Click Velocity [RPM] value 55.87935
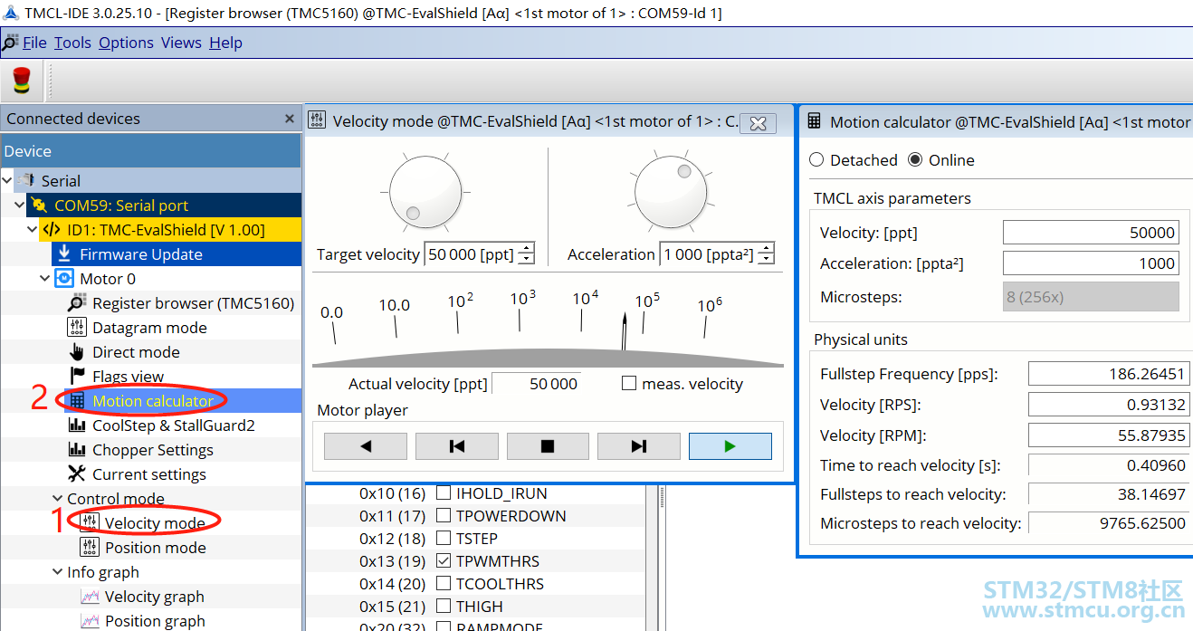 1109,435
